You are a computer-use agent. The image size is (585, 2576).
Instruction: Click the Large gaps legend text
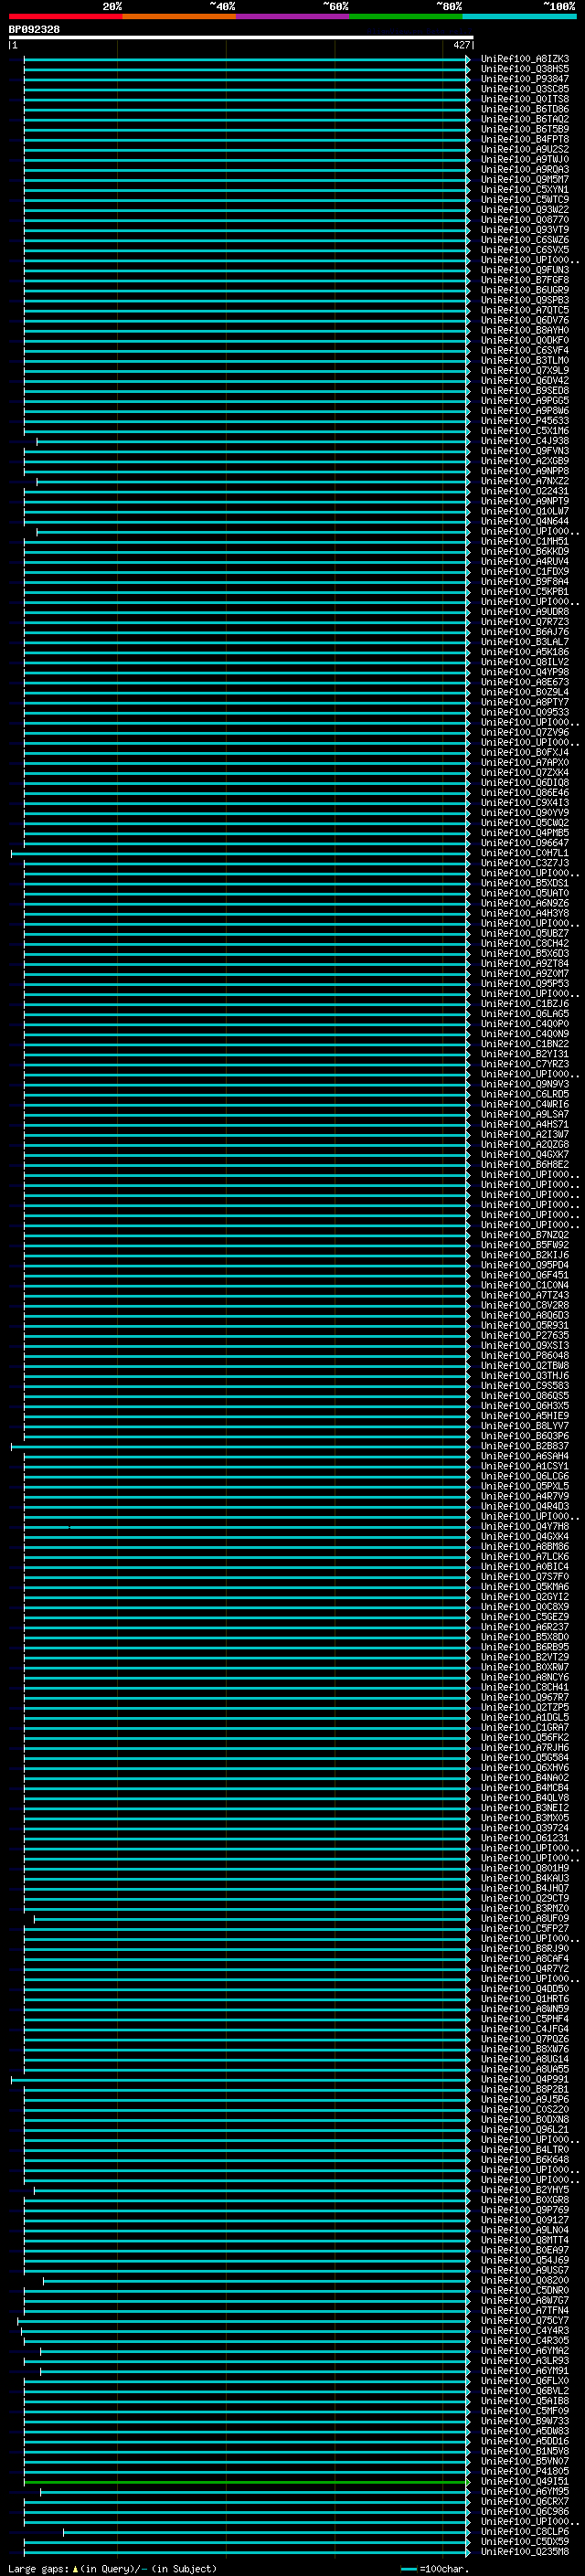tap(112, 2568)
